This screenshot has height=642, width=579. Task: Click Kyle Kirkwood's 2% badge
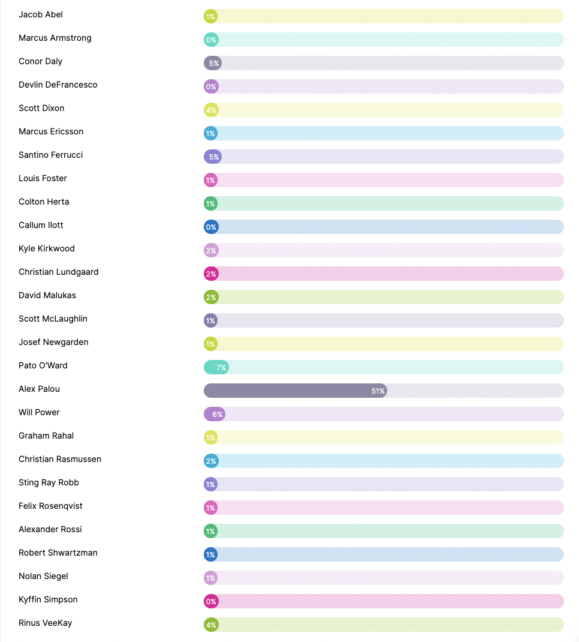pyautogui.click(x=211, y=250)
